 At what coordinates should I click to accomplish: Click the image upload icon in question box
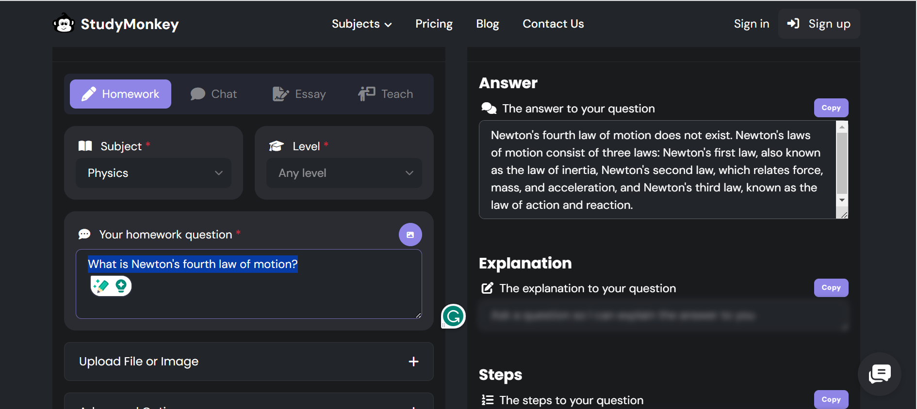tap(410, 235)
